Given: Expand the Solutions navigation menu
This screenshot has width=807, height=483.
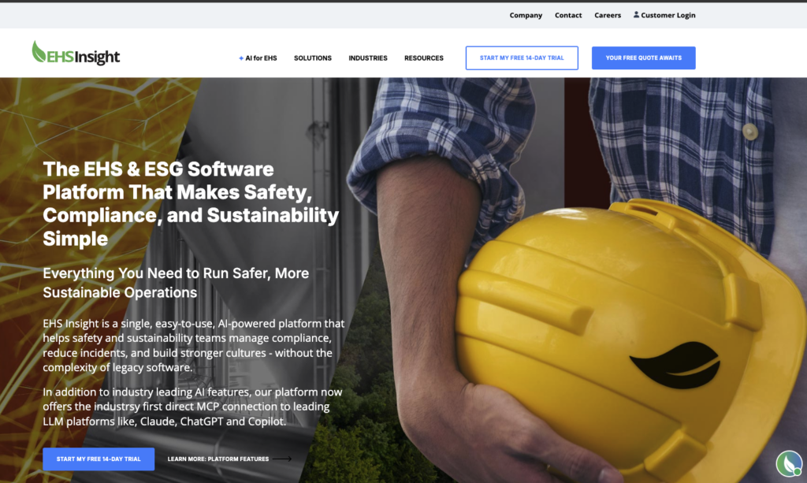Looking at the screenshot, I should 312,58.
